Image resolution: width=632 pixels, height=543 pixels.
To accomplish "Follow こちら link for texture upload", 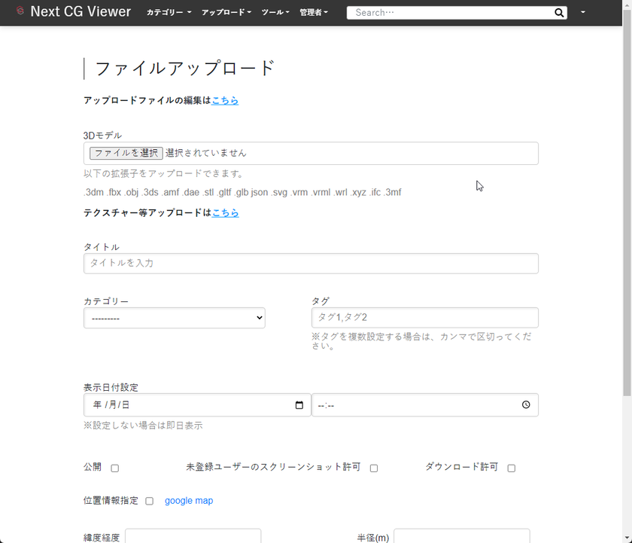I will pos(225,212).
